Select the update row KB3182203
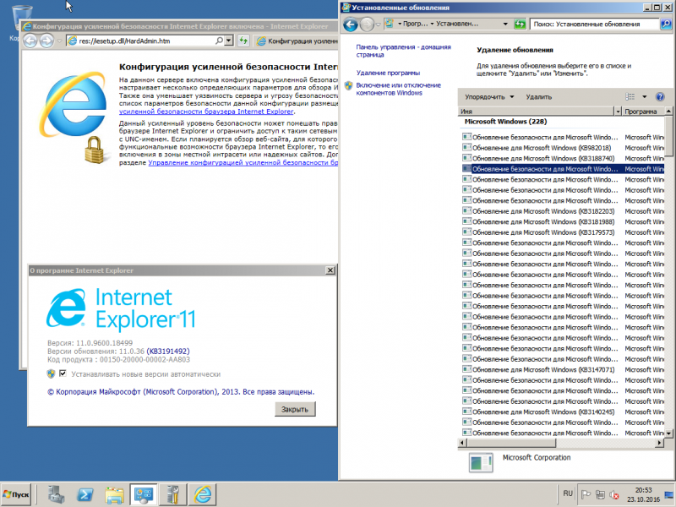Viewport: 676px width, 507px height. [x=563, y=211]
